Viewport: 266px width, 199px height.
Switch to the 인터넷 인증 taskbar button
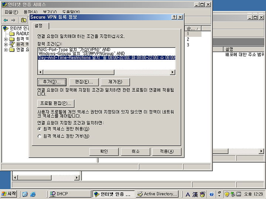pyautogui.click(x=113, y=194)
